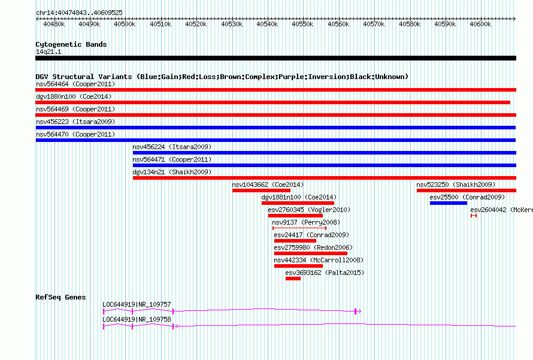Image resolution: width=533 pixels, height=360 pixels.
Task: Click the nsv1043662 (Coe2014) red bar
Action: coord(261,190)
